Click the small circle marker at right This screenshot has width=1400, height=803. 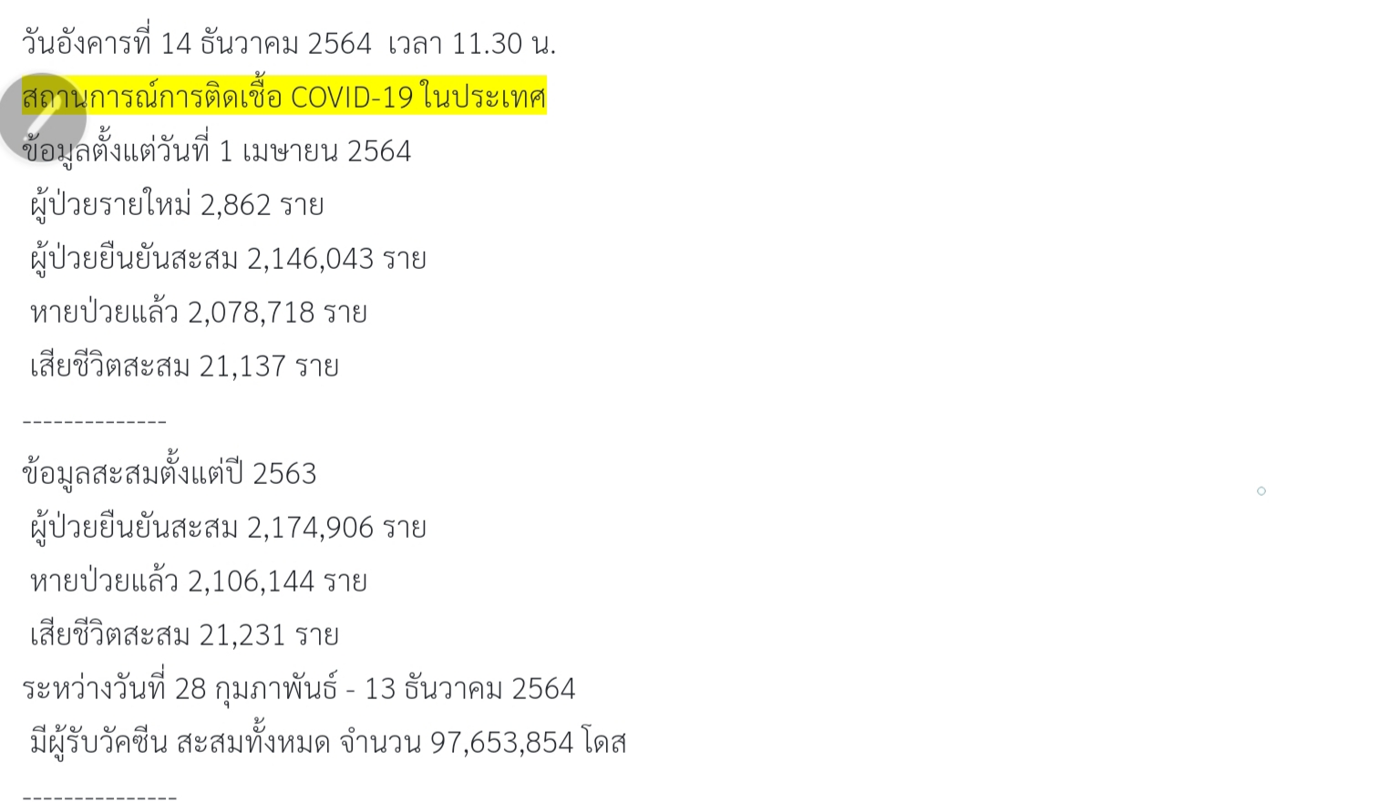click(1261, 491)
